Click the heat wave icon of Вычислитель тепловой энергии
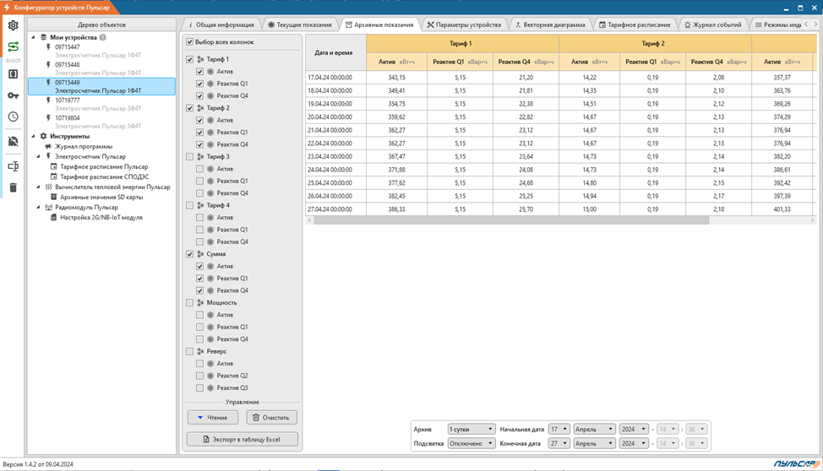The image size is (823, 471). pos(48,187)
